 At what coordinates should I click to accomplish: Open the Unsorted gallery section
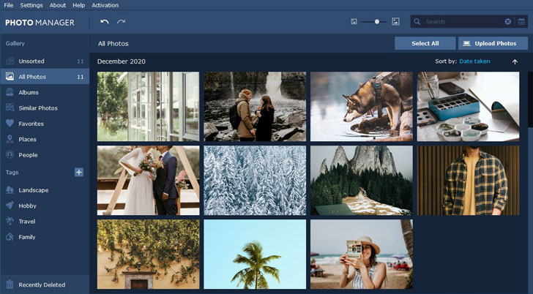(45, 61)
